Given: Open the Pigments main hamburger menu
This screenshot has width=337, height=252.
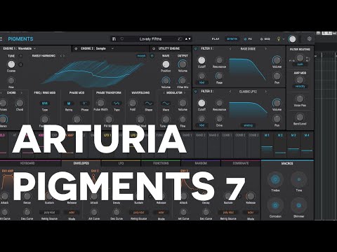Looking at the screenshot, I should pyautogui.click(x=1, y=38).
